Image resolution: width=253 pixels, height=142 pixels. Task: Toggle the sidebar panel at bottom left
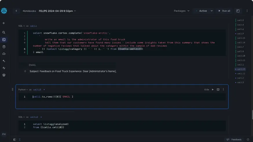[x=15, y=139]
